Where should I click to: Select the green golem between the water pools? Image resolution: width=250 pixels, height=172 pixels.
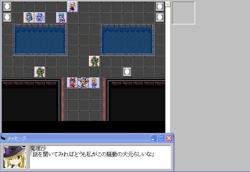click(94, 61)
